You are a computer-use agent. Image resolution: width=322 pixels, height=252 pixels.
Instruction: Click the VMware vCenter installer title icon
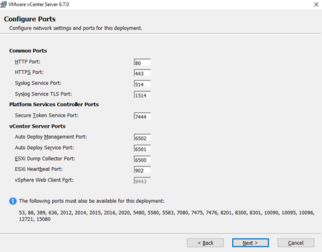3,5
